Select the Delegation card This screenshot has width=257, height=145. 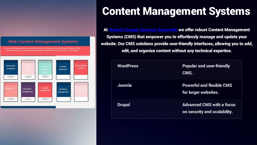coord(11,92)
